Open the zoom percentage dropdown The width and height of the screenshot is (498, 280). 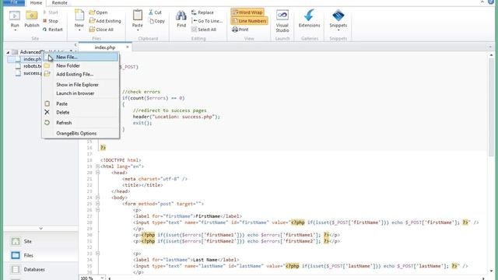point(102,278)
